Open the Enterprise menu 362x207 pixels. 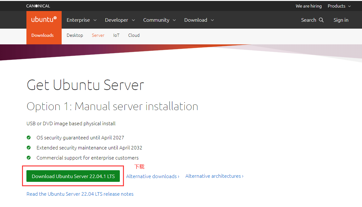coord(78,20)
